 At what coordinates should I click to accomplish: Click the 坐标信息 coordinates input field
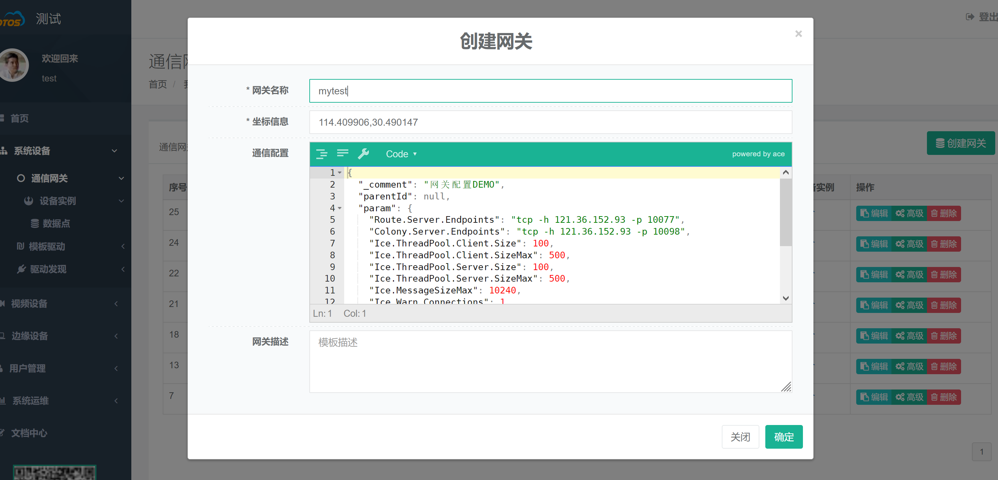click(550, 122)
